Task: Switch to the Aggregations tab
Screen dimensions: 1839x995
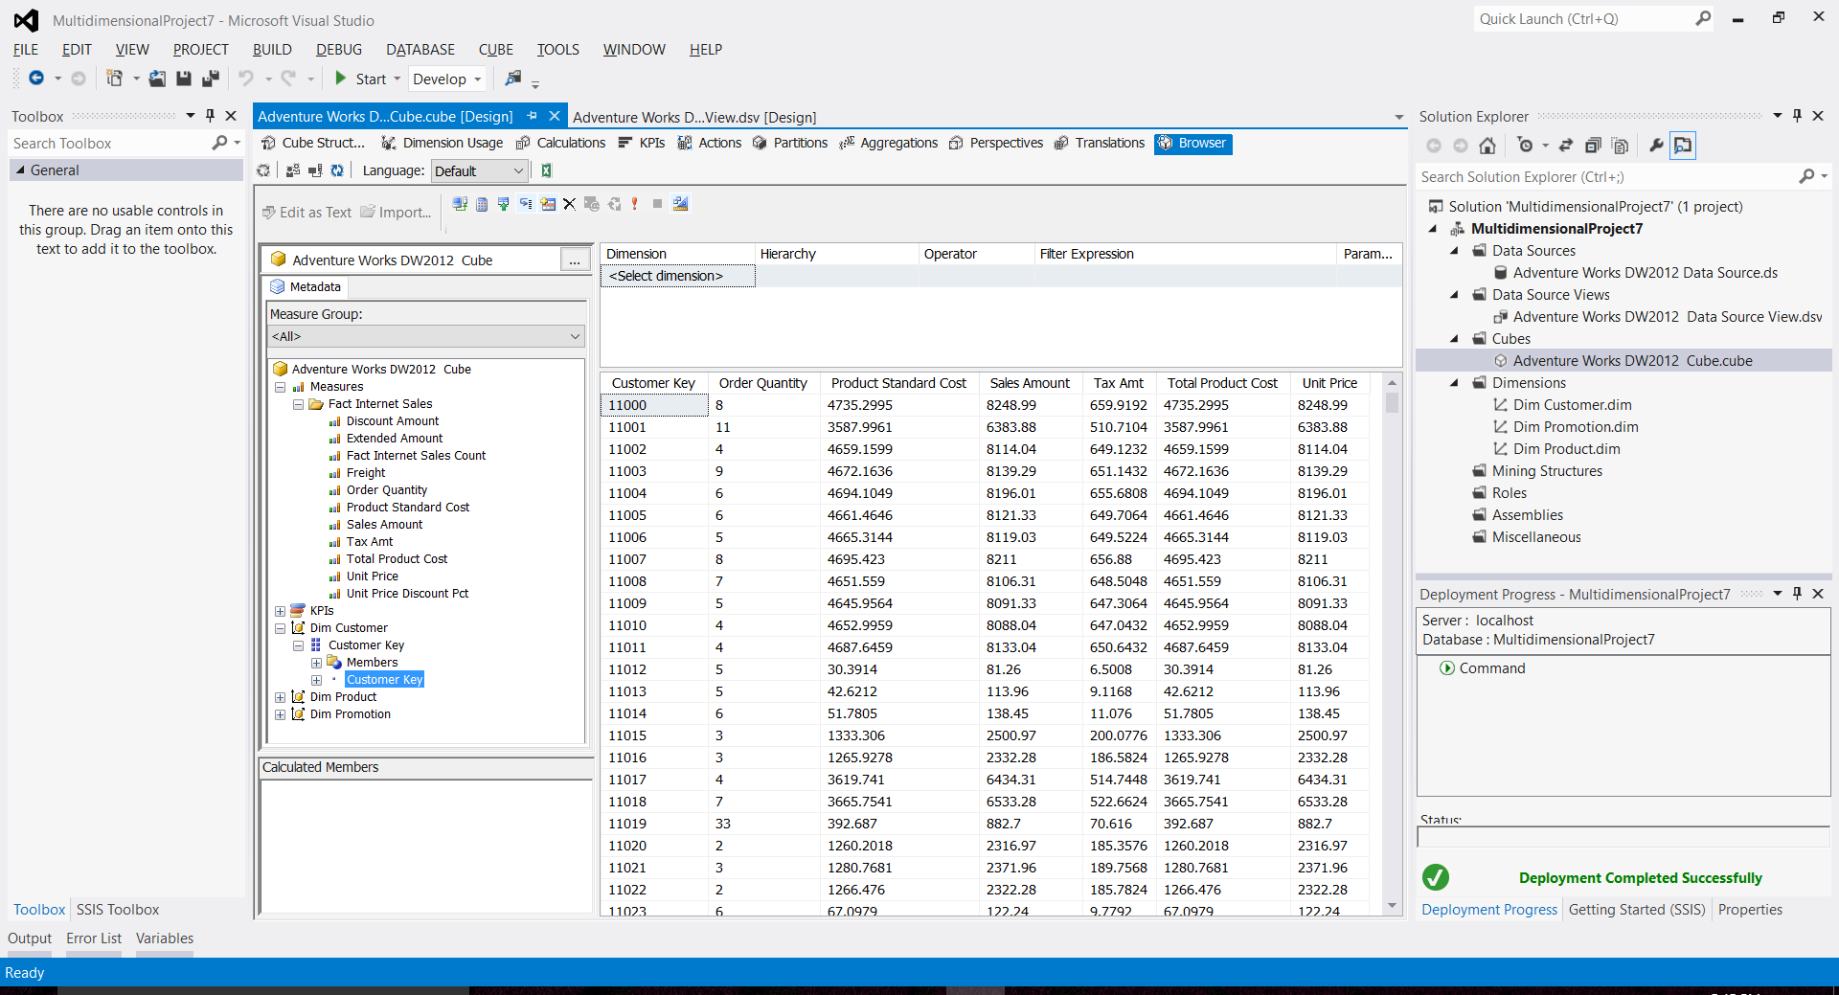Action: tap(889, 143)
